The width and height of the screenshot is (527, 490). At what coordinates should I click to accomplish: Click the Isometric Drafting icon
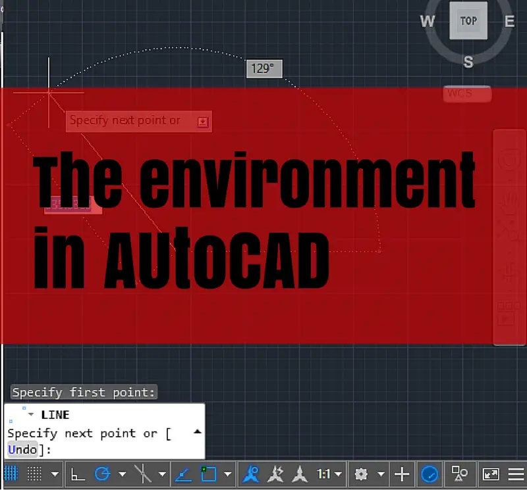click(142, 474)
